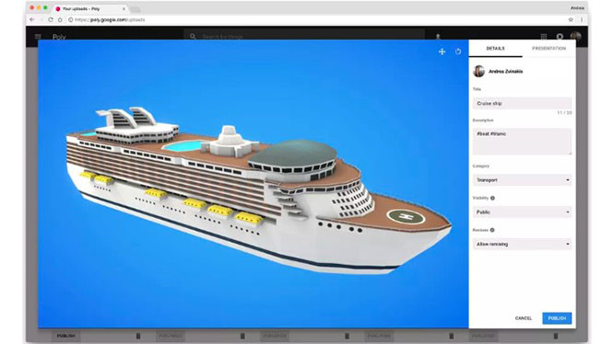Image resolution: width=613 pixels, height=344 pixels.
Task: Open the notifications icon in Poly header
Action: coord(560,37)
